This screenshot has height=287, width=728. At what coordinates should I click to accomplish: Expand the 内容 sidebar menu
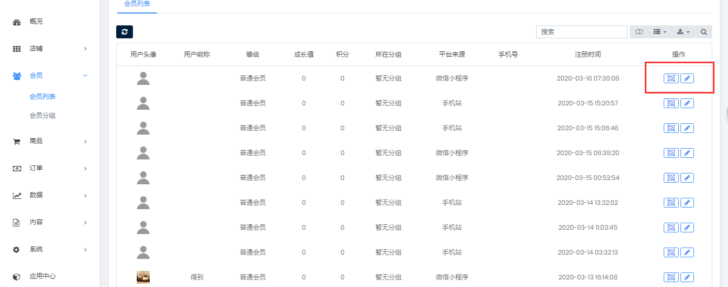(50, 222)
